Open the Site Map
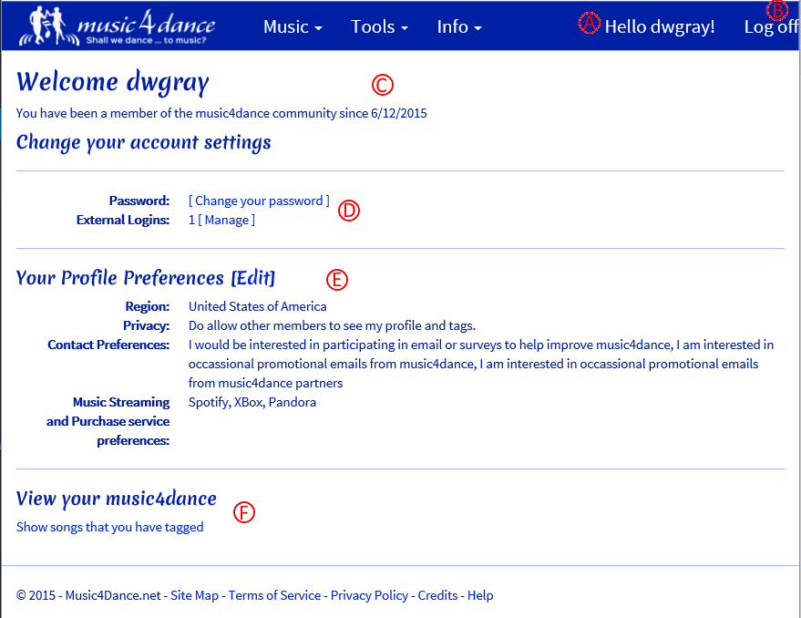 point(194,595)
